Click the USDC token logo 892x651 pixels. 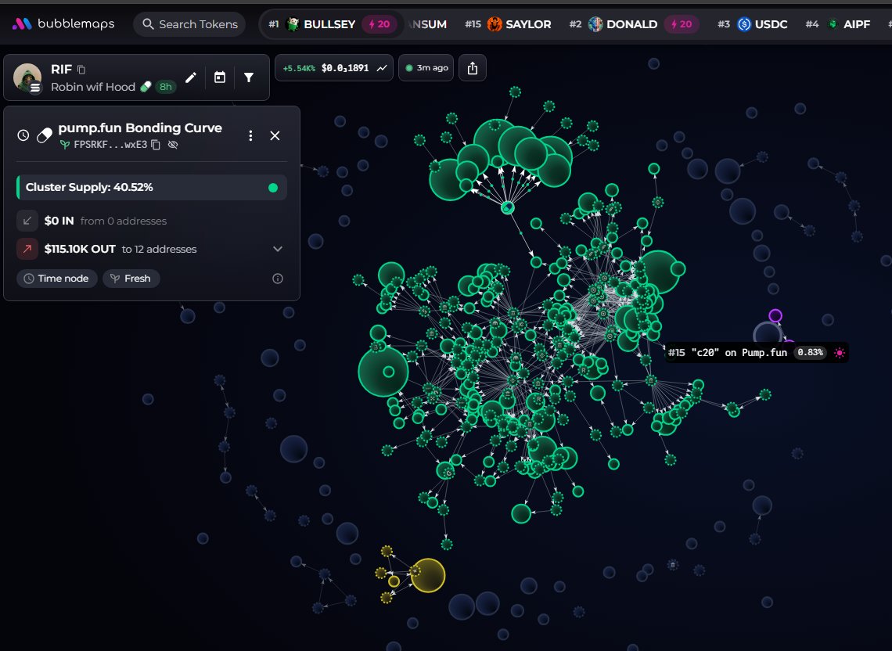click(744, 24)
